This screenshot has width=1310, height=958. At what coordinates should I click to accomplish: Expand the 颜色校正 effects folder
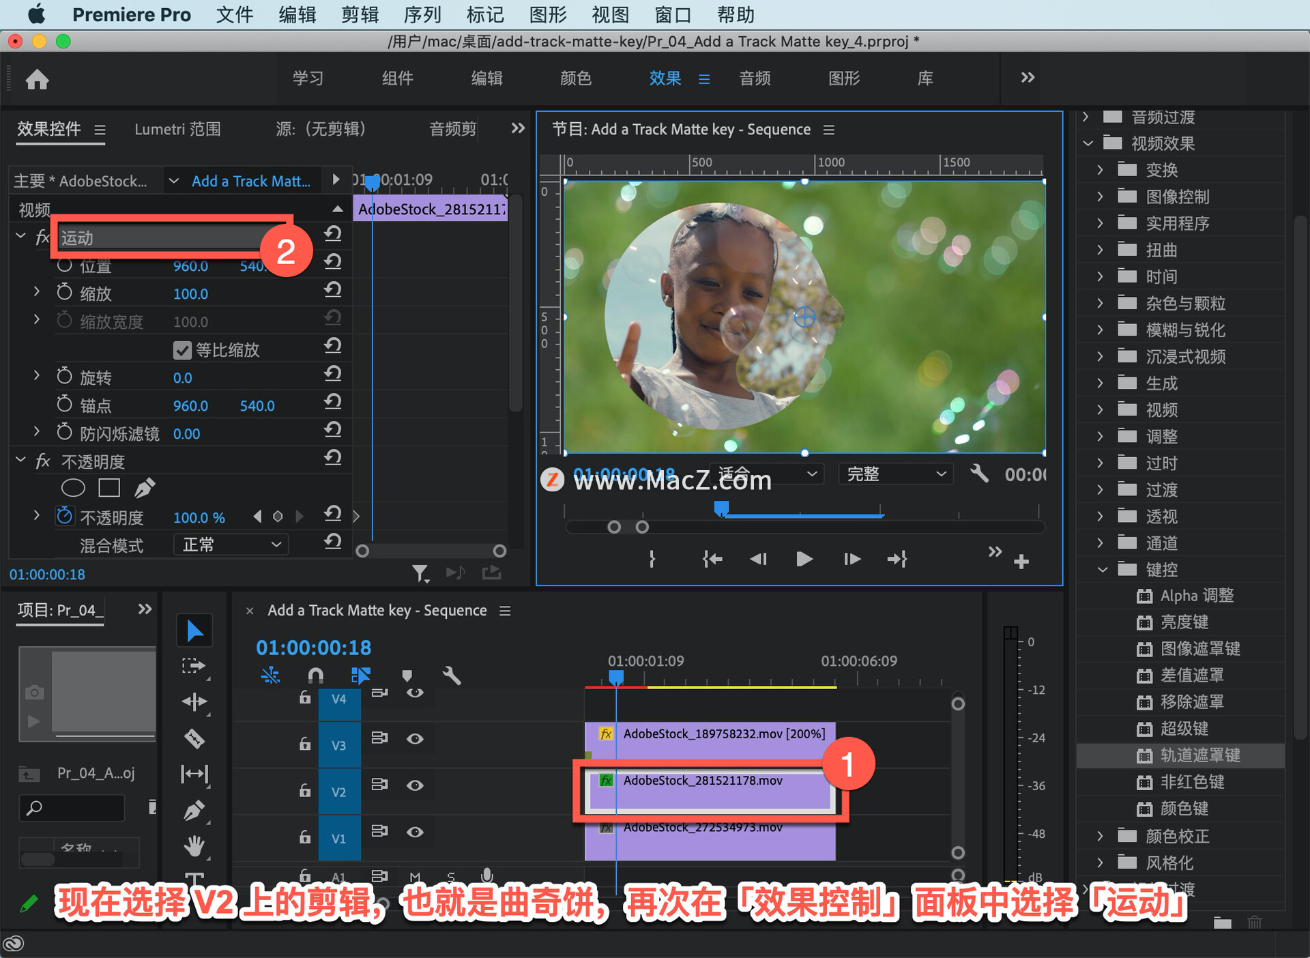(x=1100, y=836)
